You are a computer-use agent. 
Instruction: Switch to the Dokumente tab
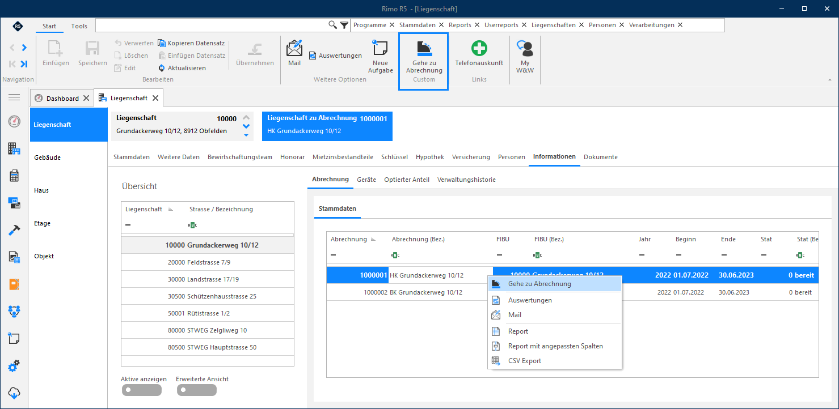[x=601, y=157]
